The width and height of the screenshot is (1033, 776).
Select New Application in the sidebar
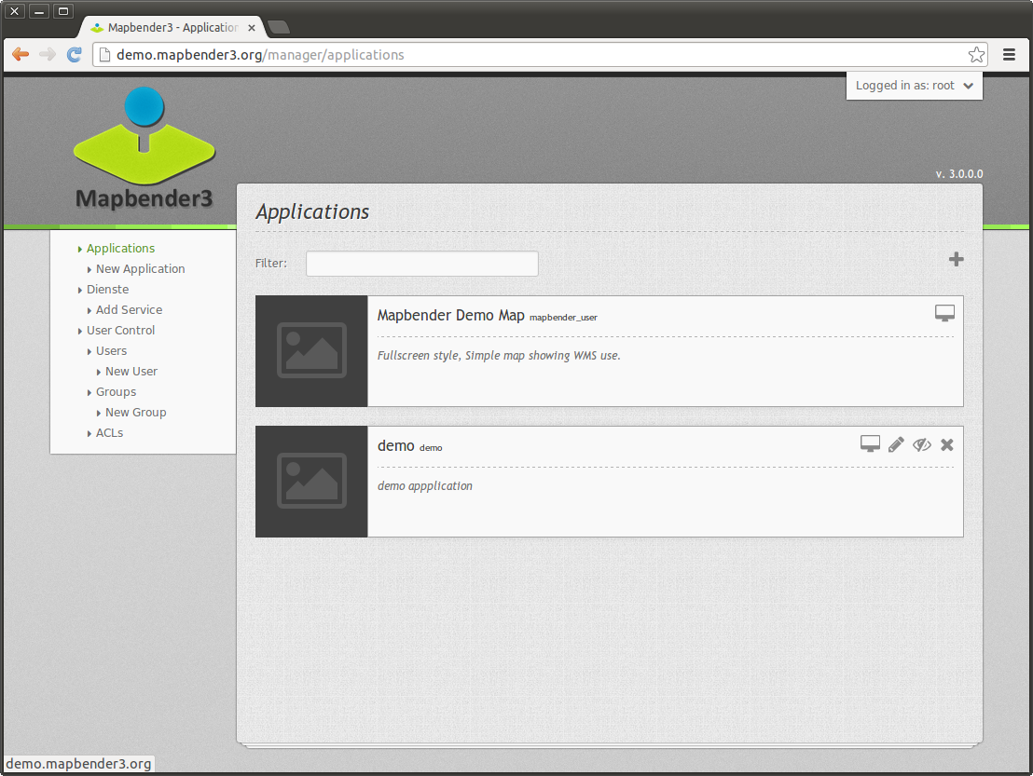[141, 268]
